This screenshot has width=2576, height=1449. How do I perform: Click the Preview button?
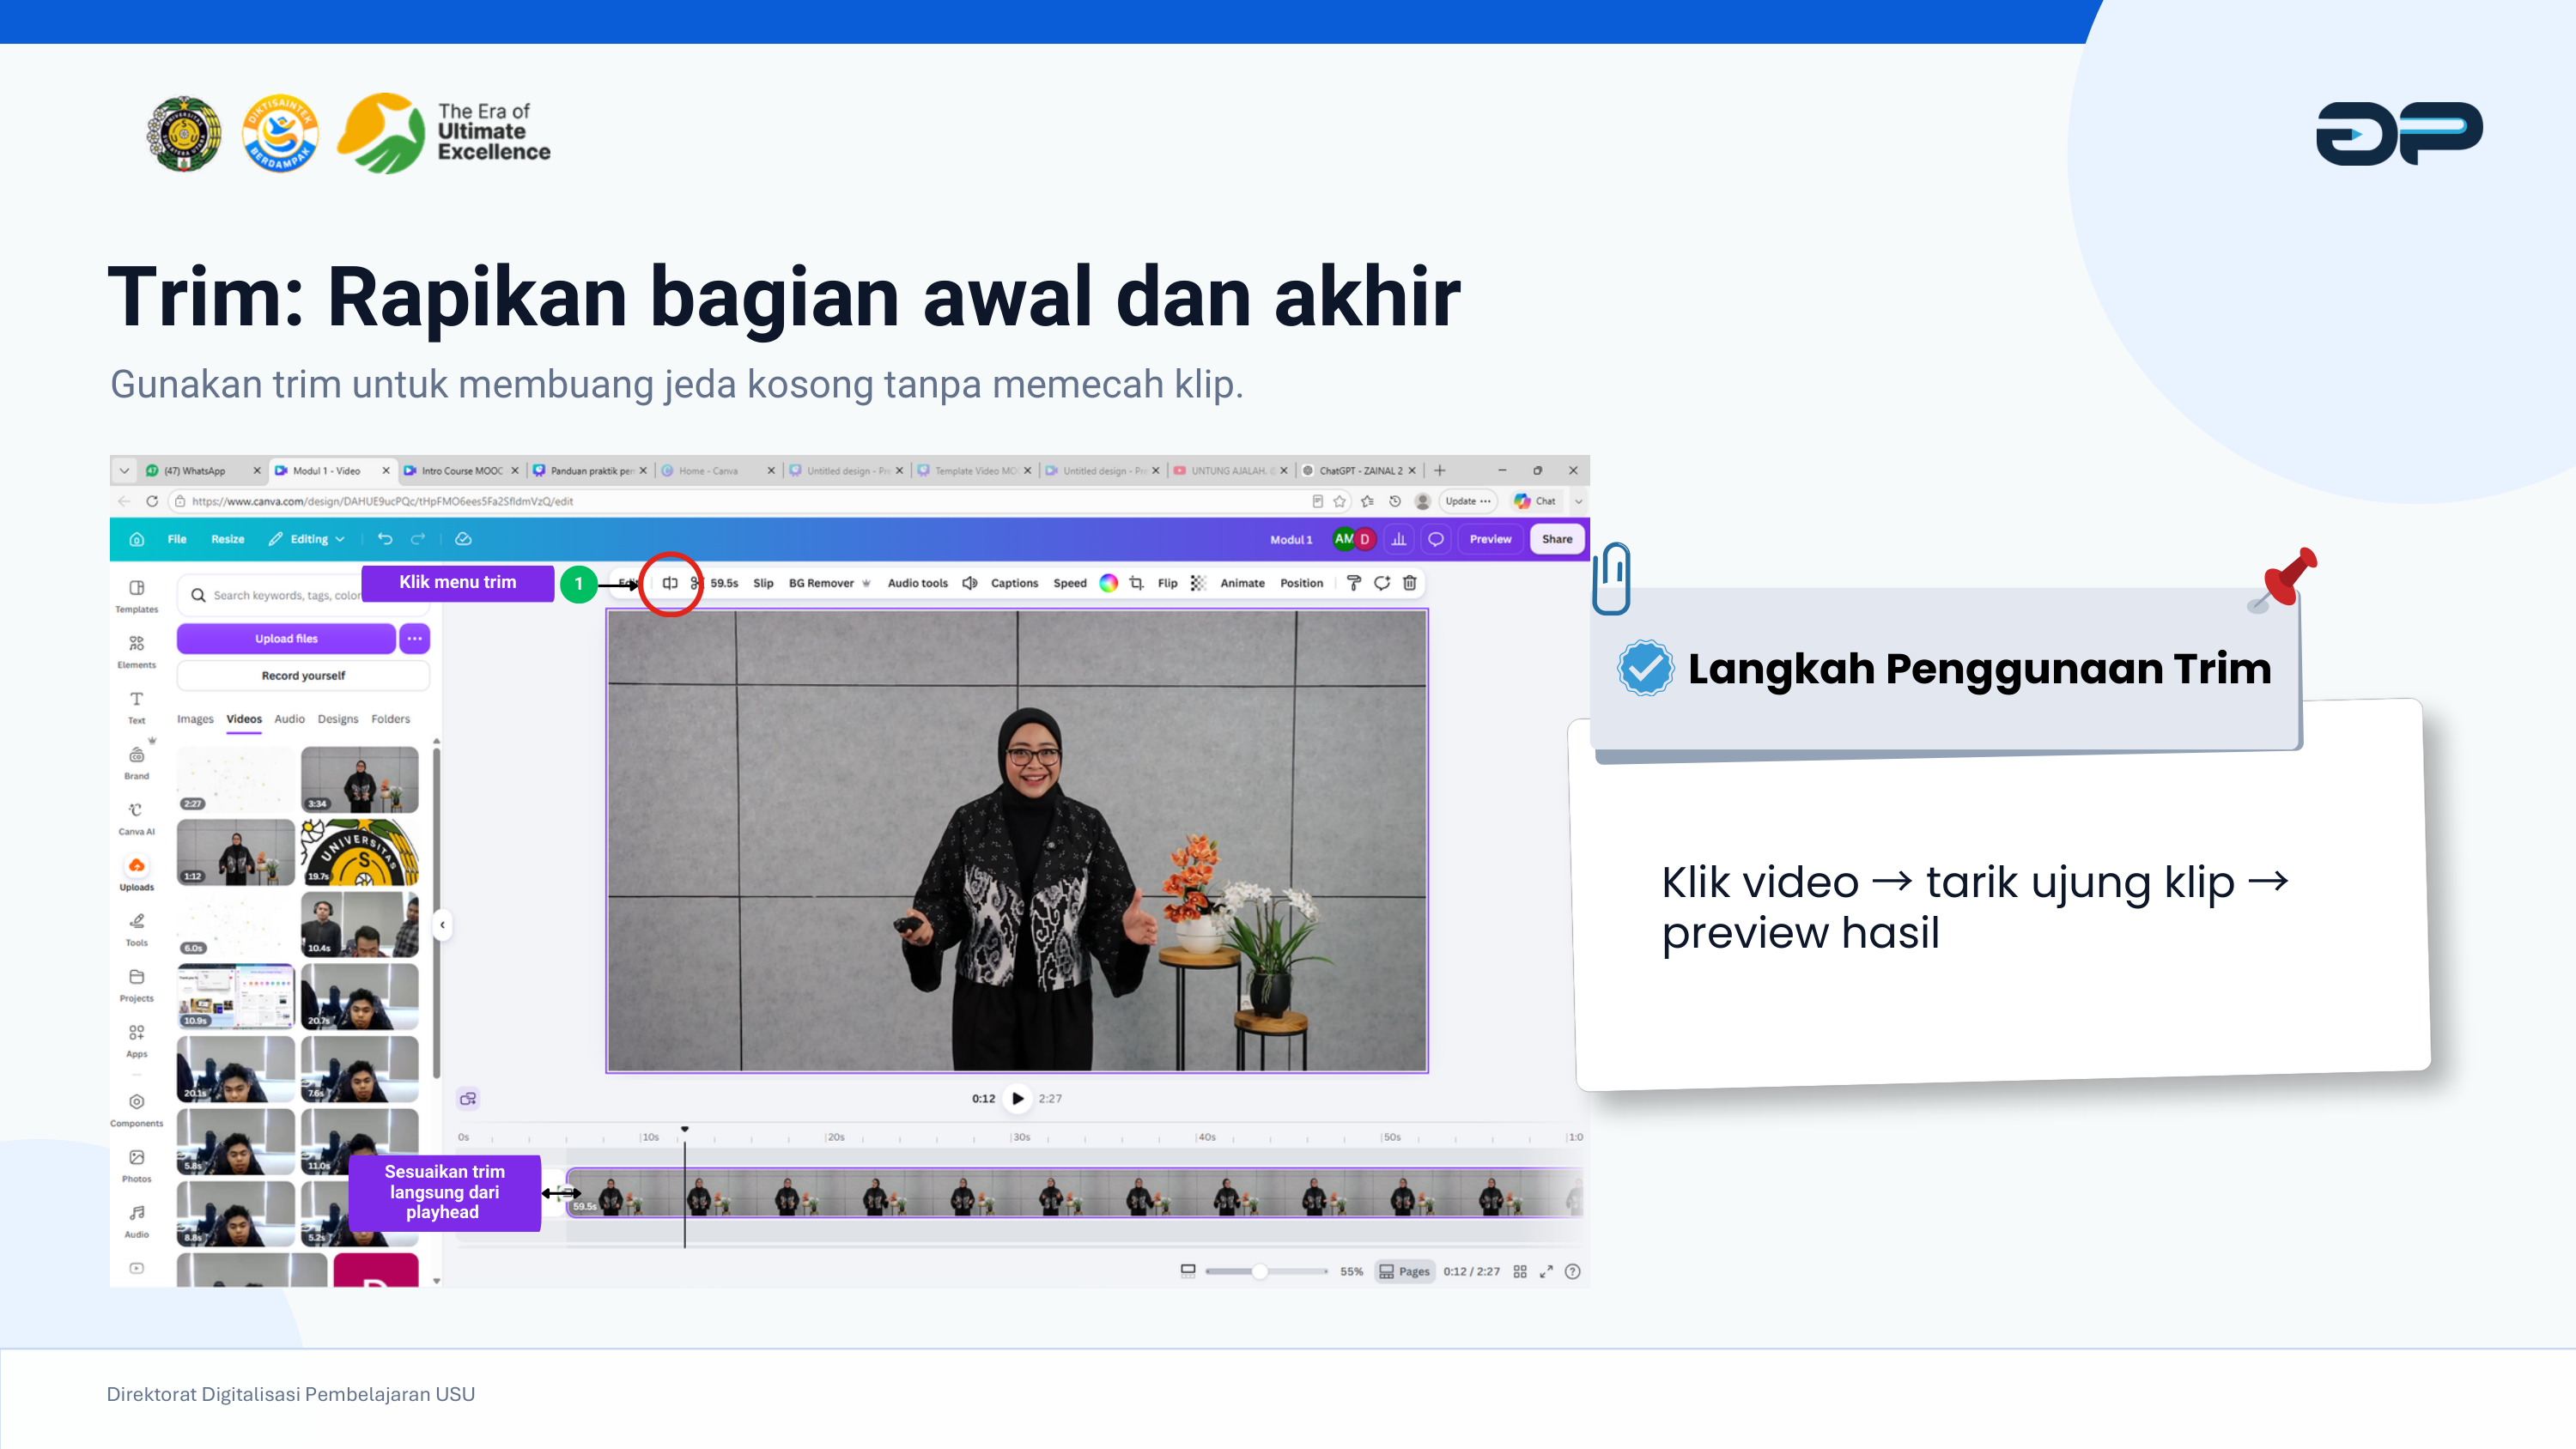click(1489, 539)
